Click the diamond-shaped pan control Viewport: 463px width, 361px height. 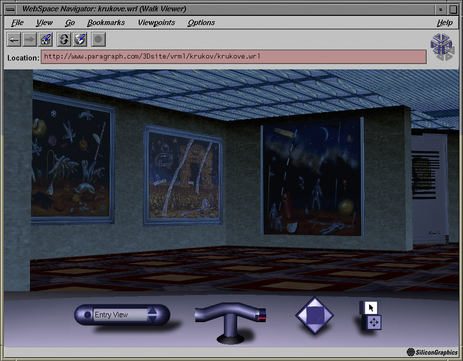314,315
